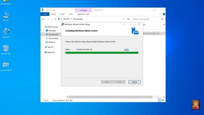Switch to the Share ribbon tab
This screenshot has width=204, height=115.
(62, 14)
